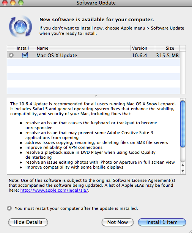
Task: Click the Install column header
Action: [25, 48]
